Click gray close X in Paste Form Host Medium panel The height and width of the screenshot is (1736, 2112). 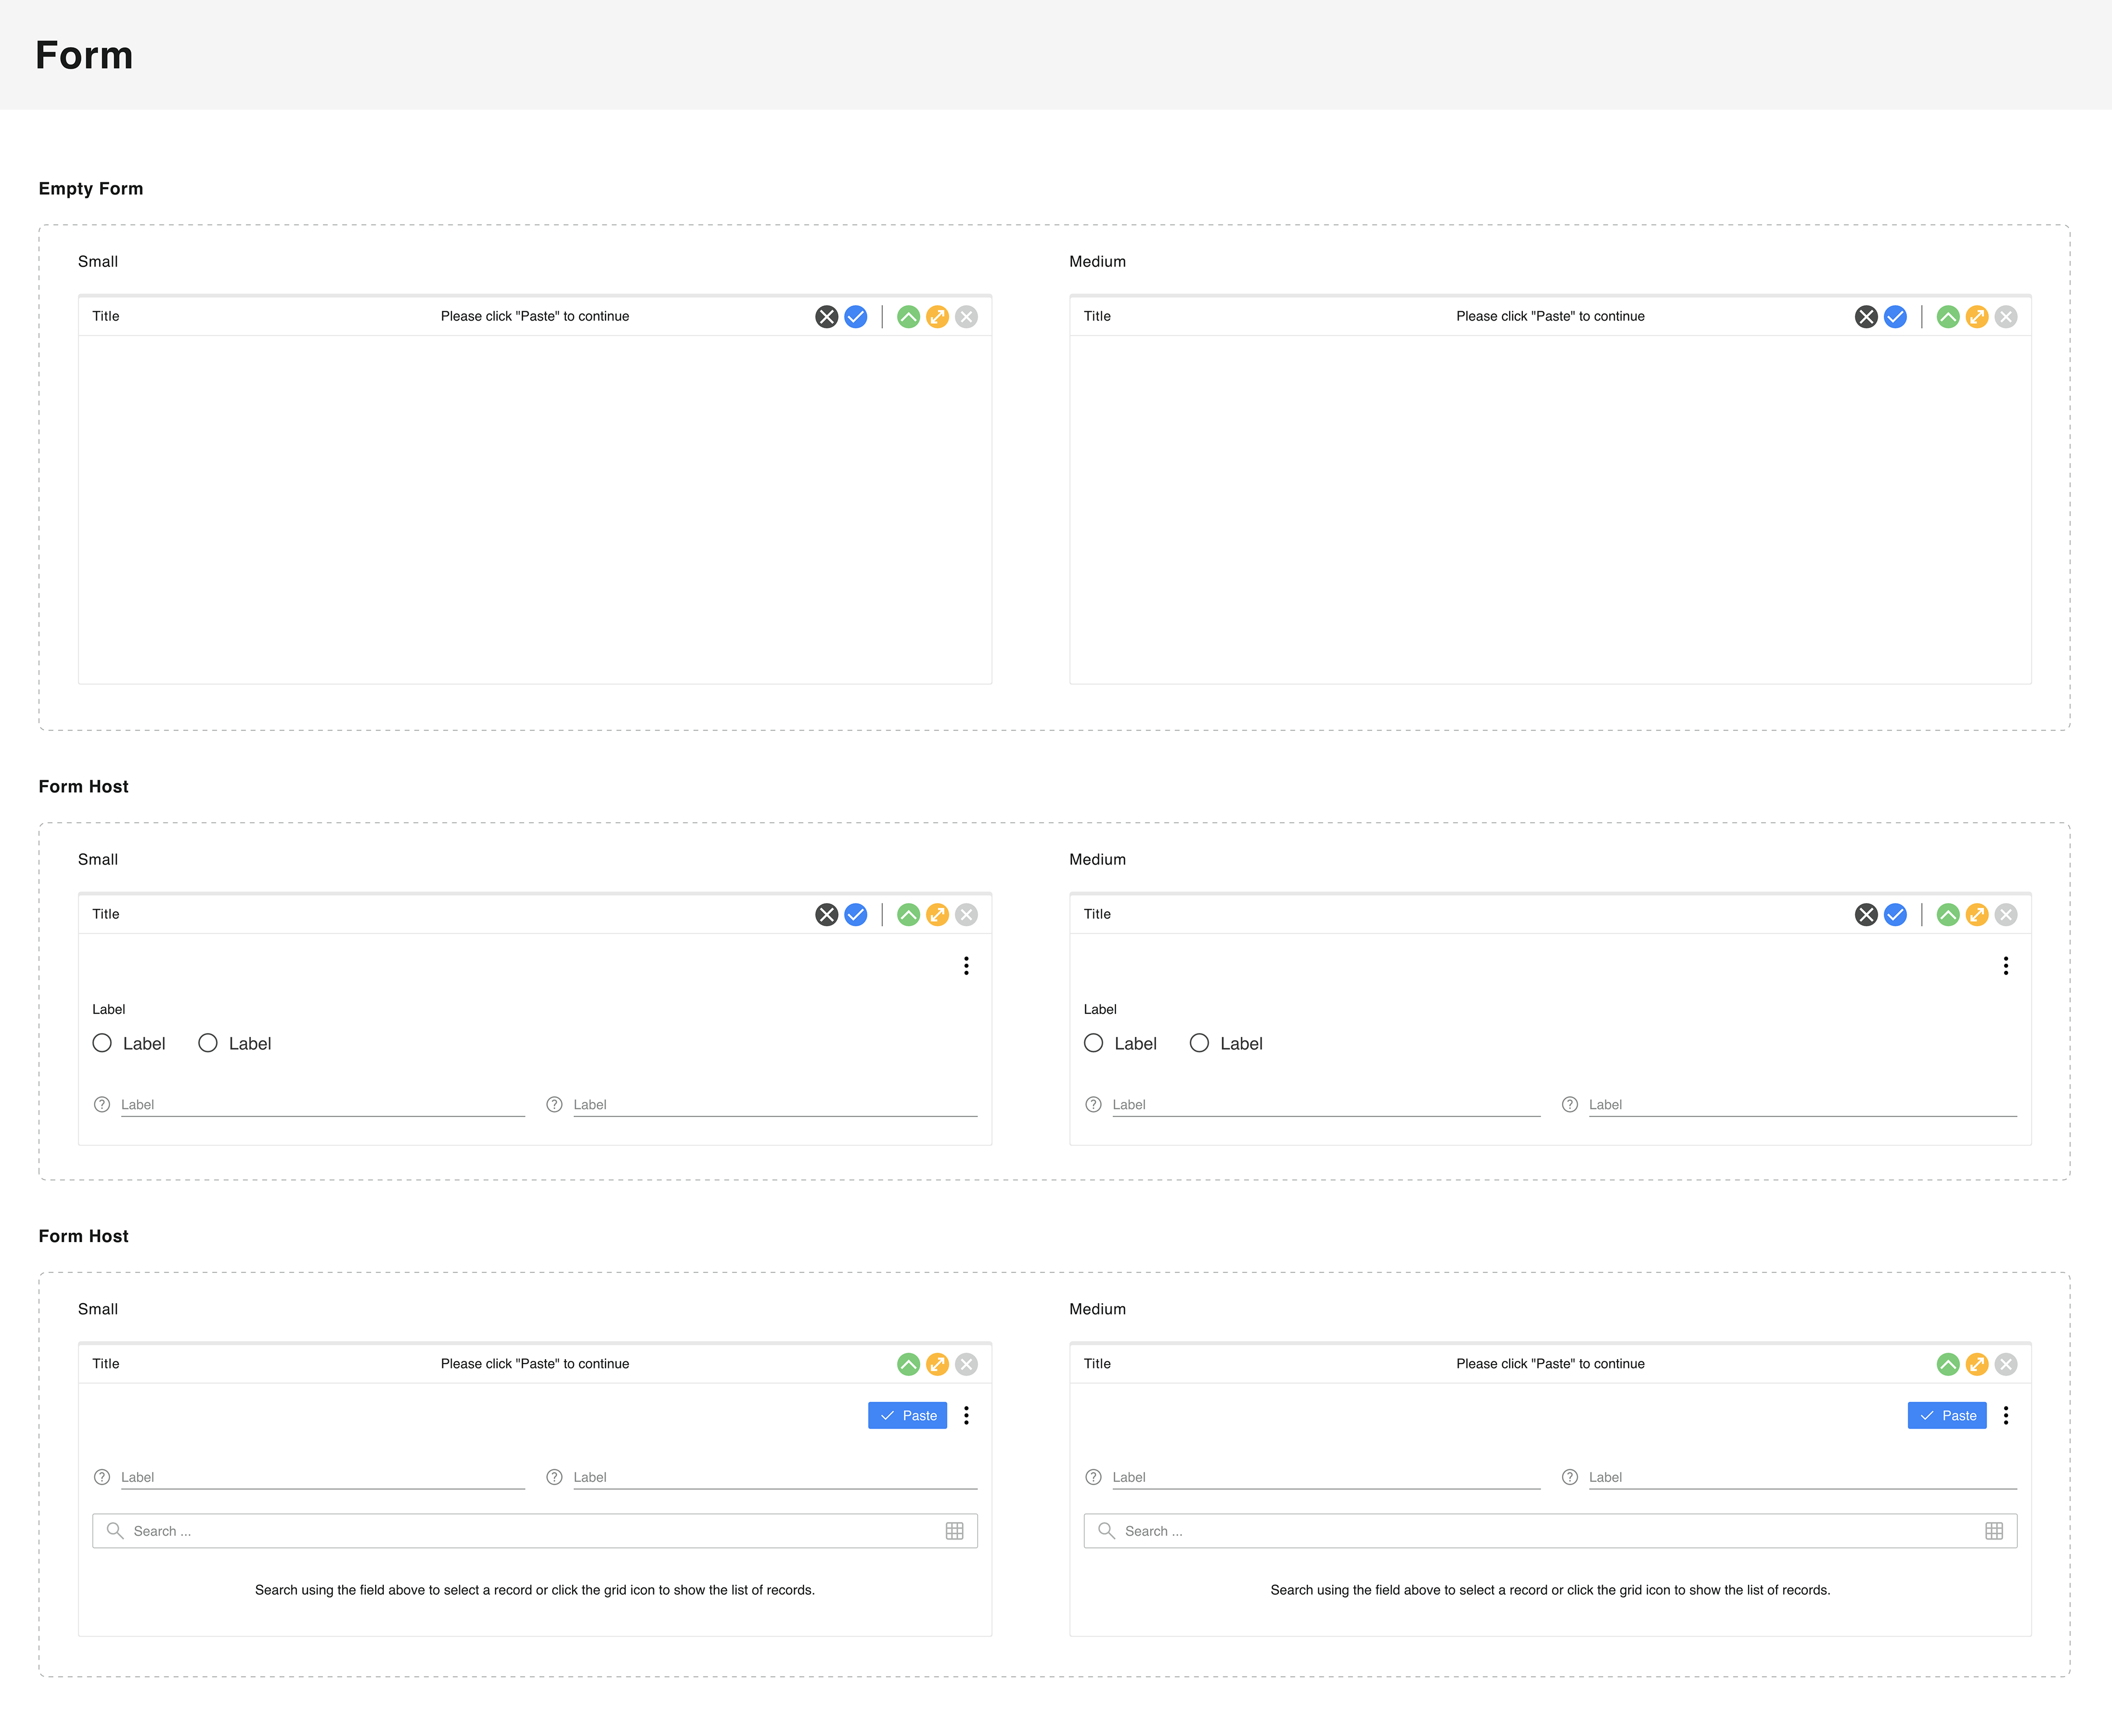coord(2006,1364)
